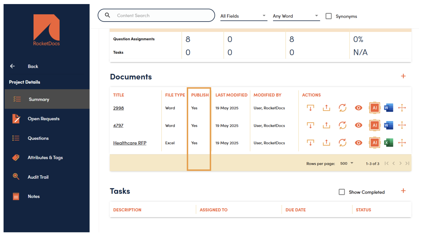The height and width of the screenshot is (235, 434).
Task: Sort tasks by STATUS header
Action: coord(363,210)
